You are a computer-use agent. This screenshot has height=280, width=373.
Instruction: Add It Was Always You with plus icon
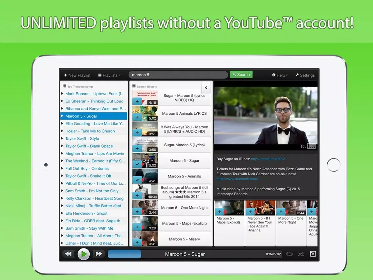click(137, 133)
